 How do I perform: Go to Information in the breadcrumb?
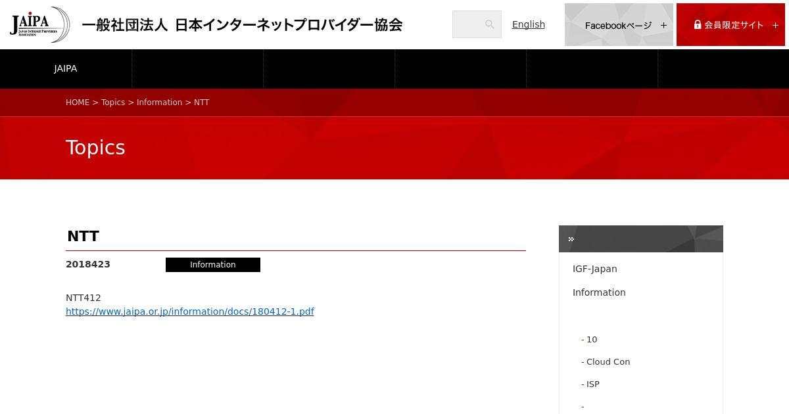[159, 103]
